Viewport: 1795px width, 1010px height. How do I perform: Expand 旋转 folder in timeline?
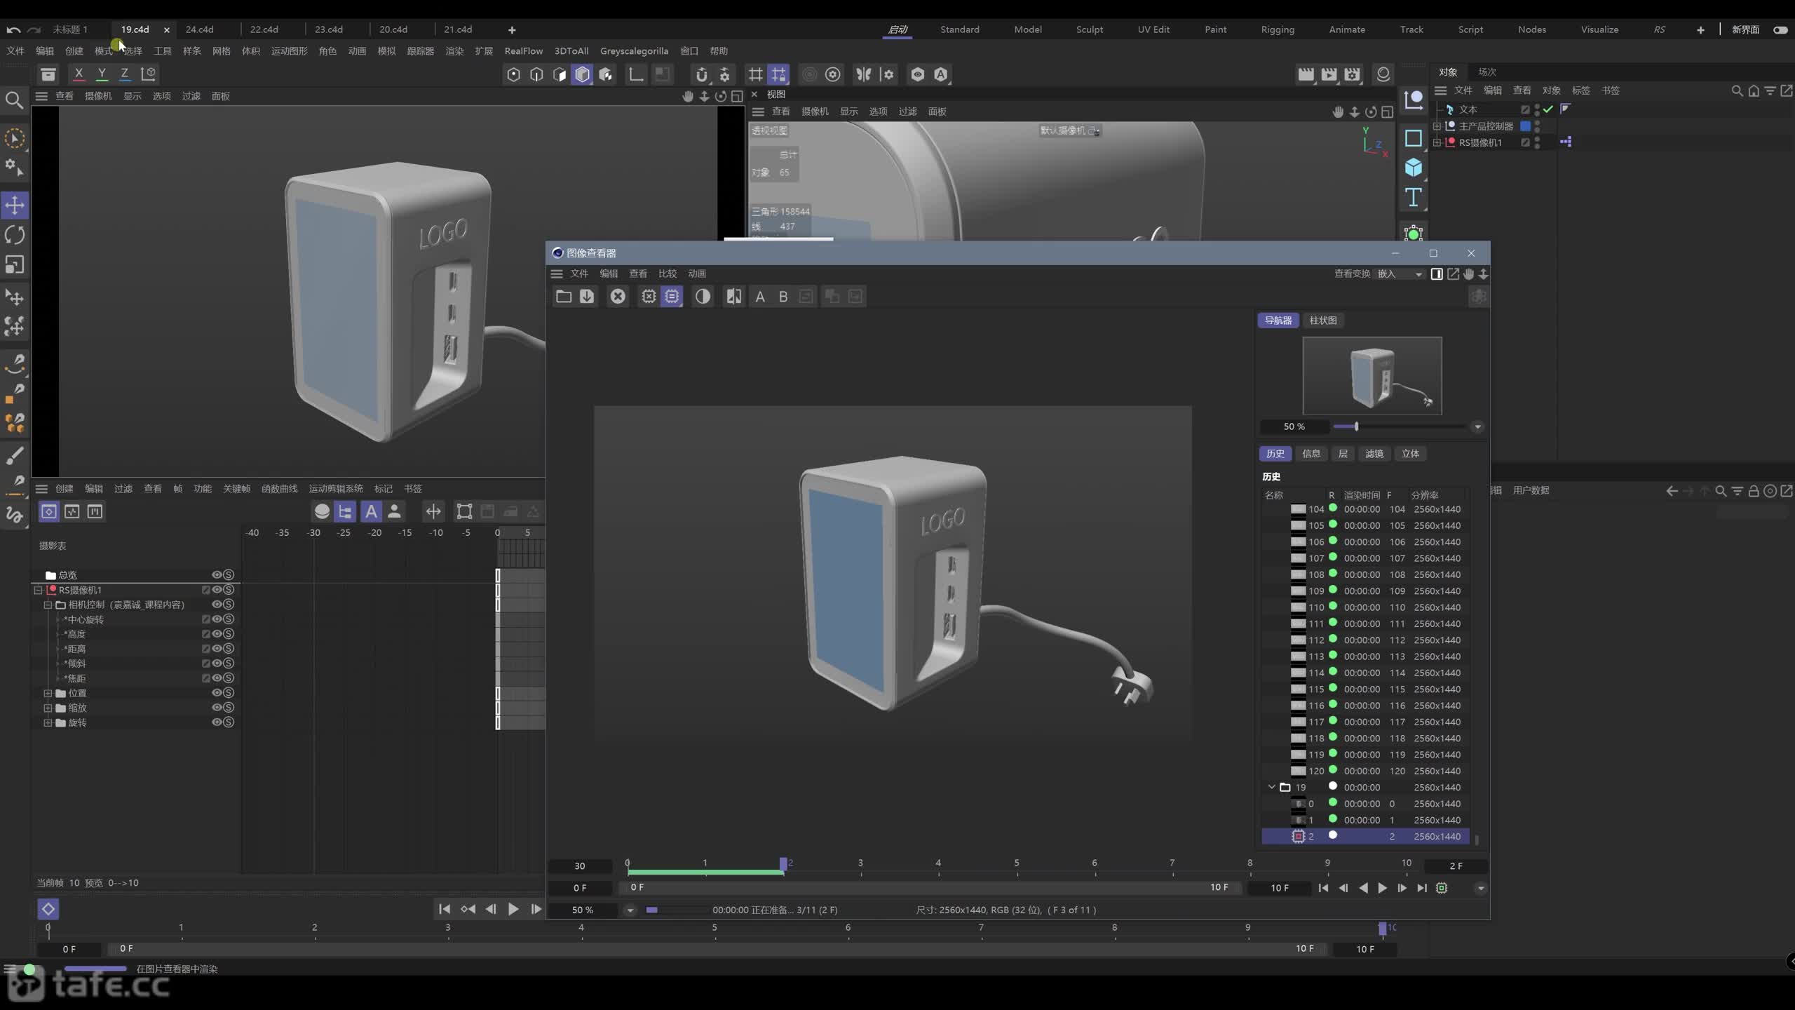48,722
